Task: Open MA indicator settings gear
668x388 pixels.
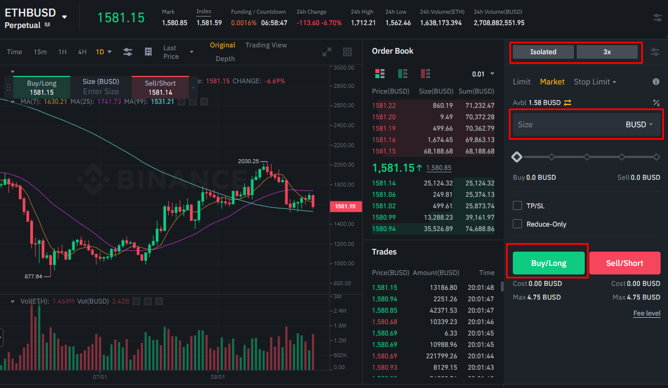Action: click(x=193, y=102)
